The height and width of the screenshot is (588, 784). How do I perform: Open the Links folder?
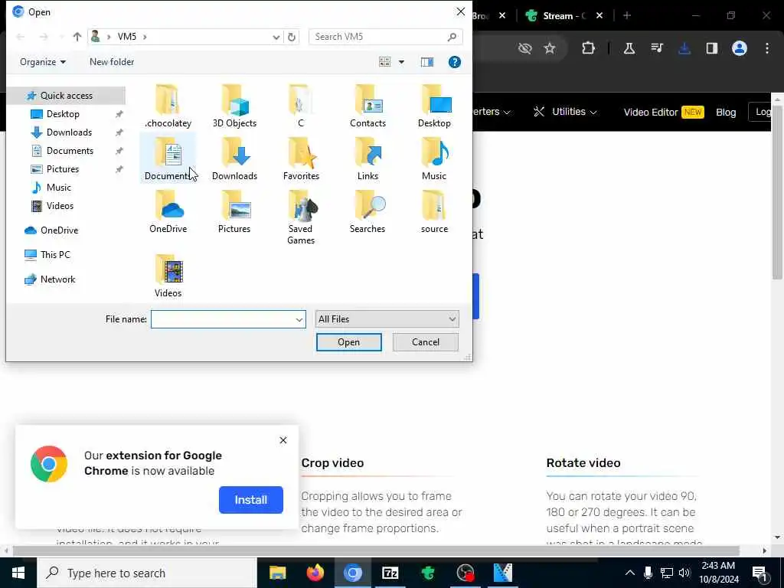[x=367, y=159]
